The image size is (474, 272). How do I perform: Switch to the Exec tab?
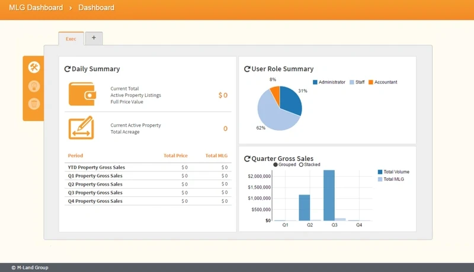[x=71, y=38]
